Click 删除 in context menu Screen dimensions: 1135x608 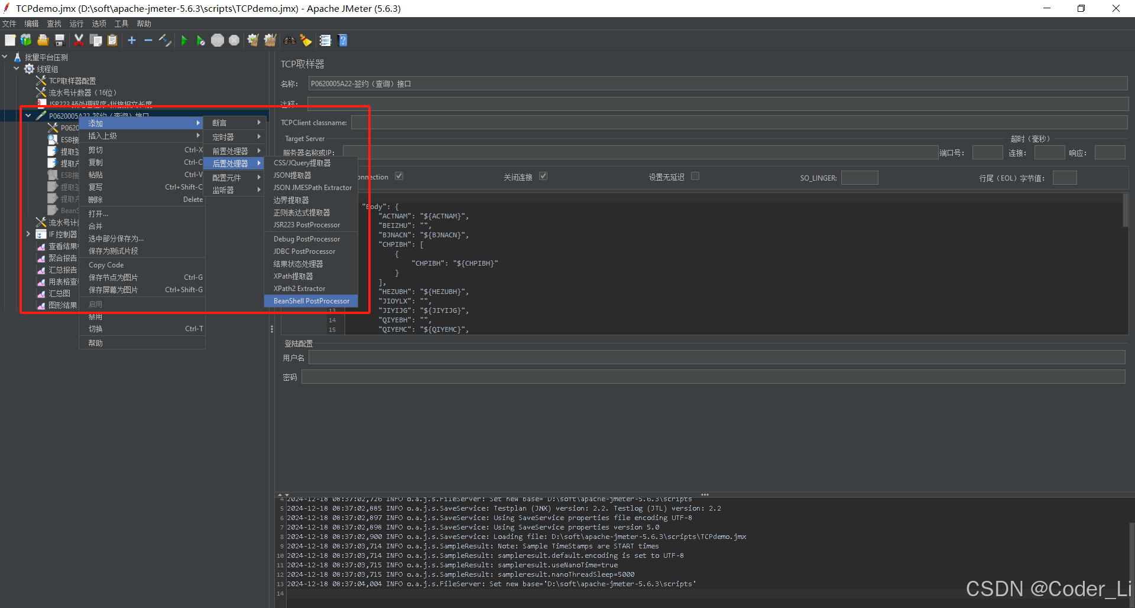click(x=142, y=200)
